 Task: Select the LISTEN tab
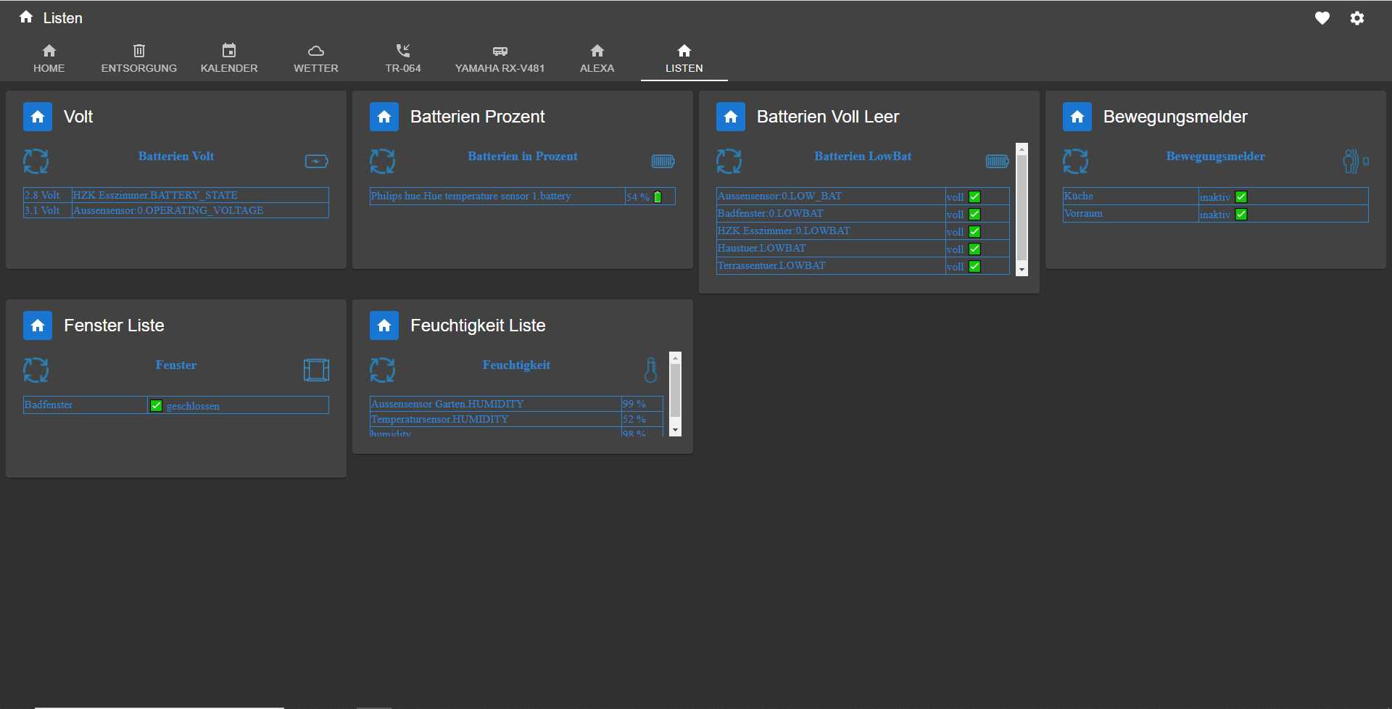click(684, 59)
